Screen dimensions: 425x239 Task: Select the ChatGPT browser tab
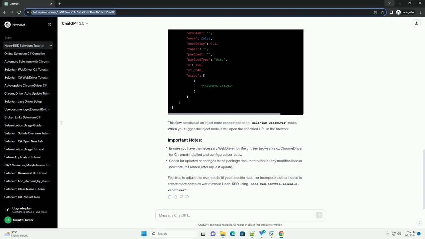pyautogui.click(x=28, y=4)
